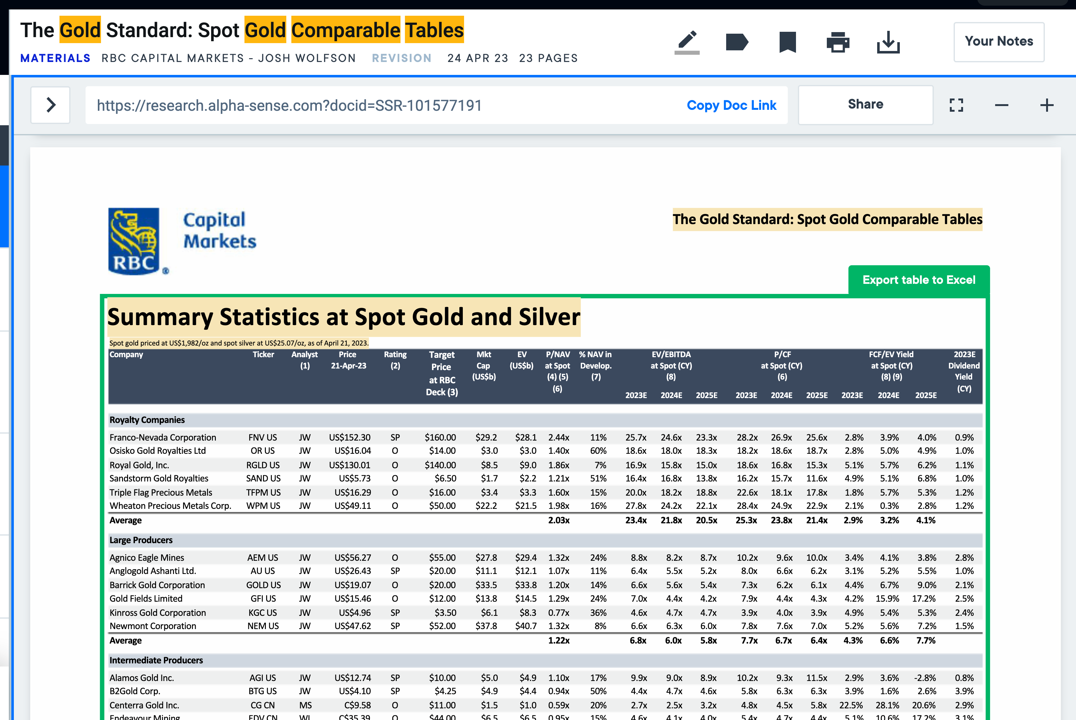Download the document

(888, 42)
